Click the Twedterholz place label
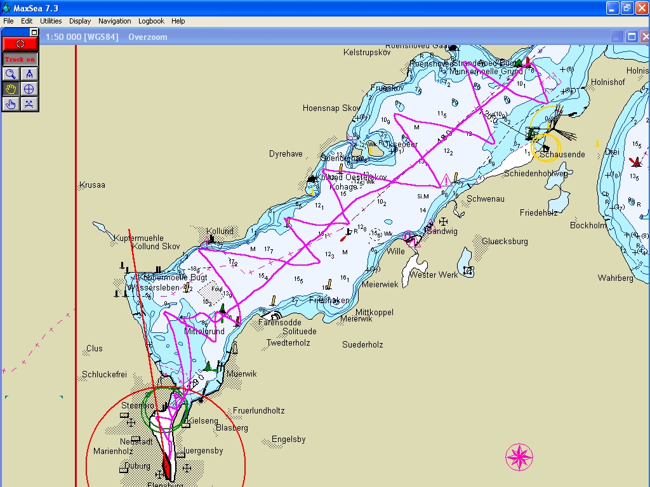Viewport: 650px width, 487px height. (288, 343)
